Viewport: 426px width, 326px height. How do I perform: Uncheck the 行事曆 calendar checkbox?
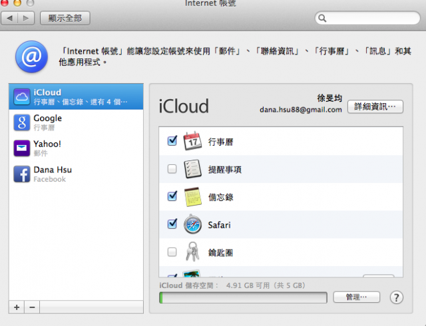[x=172, y=141]
